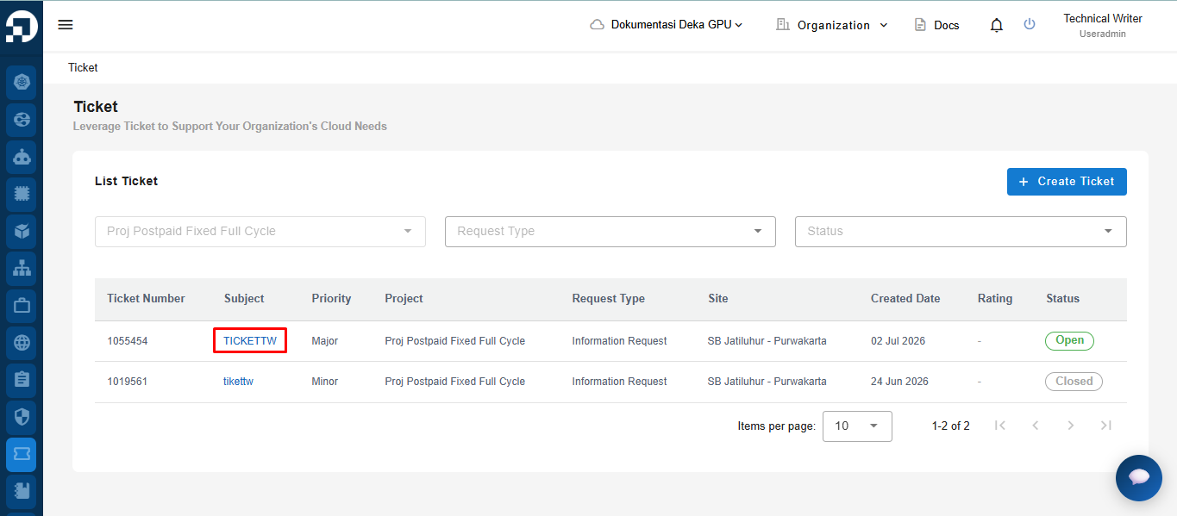The width and height of the screenshot is (1177, 516).
Task: Open the chip processor sidebar icon
Action: 22,194
